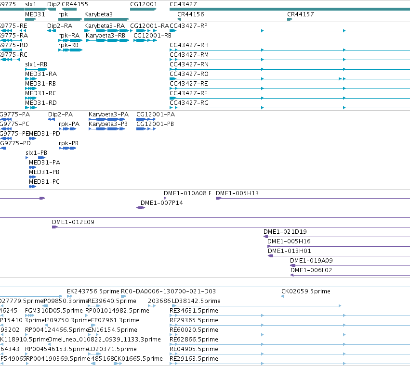This screenshot has width=410, height=366.
Task: Select the RE29365.5prime EST label
Action: click(194, 320)
